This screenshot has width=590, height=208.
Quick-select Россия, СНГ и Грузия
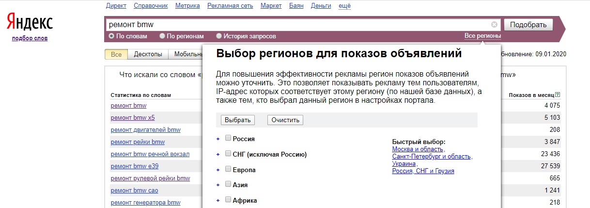[423, 171]
